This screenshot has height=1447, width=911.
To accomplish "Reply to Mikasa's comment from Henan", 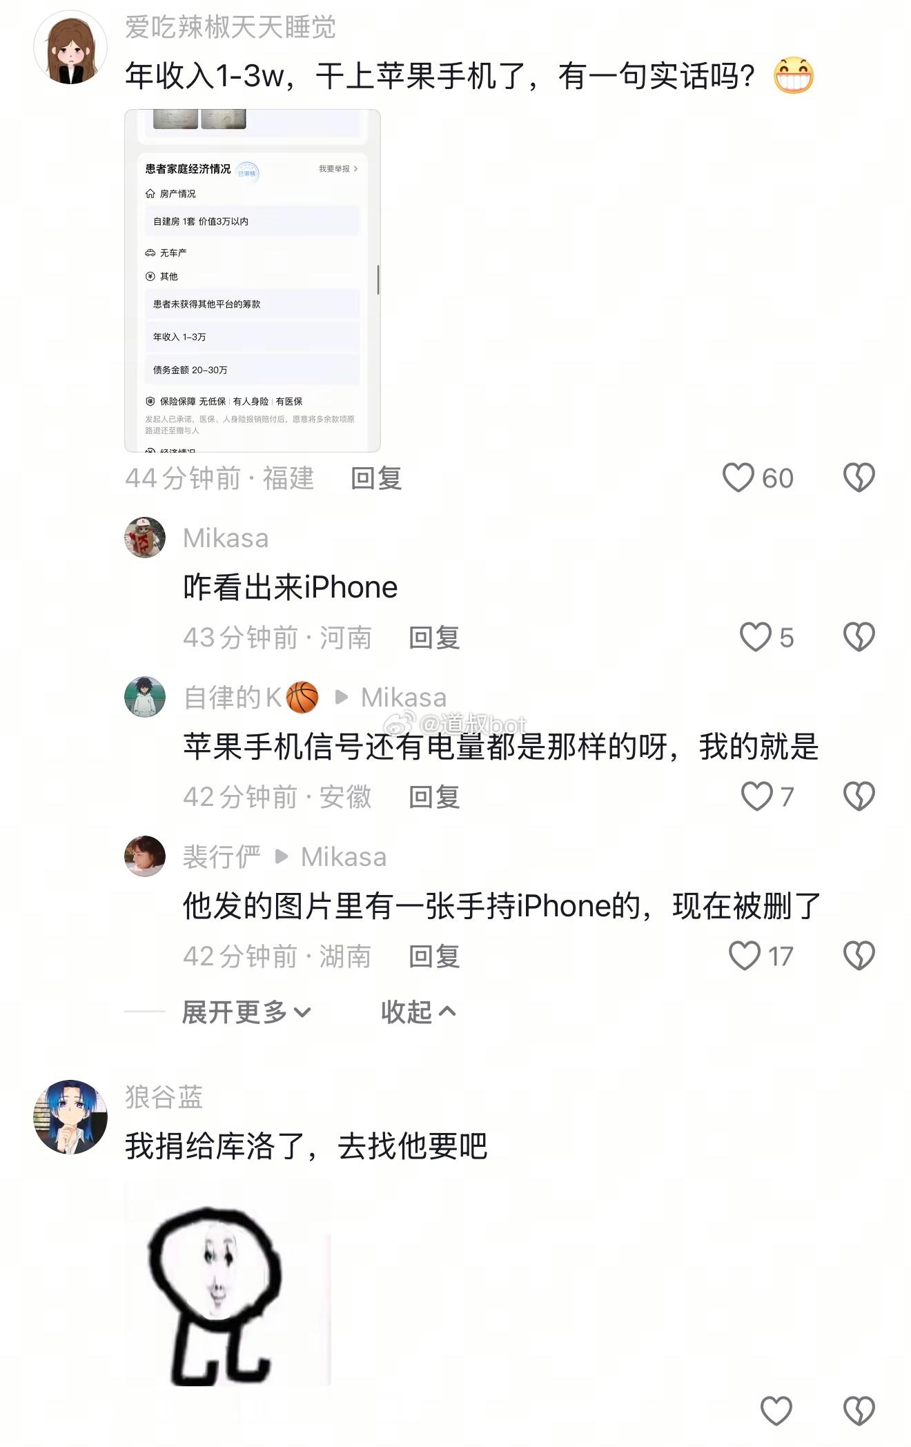I will tap(434, 638).
